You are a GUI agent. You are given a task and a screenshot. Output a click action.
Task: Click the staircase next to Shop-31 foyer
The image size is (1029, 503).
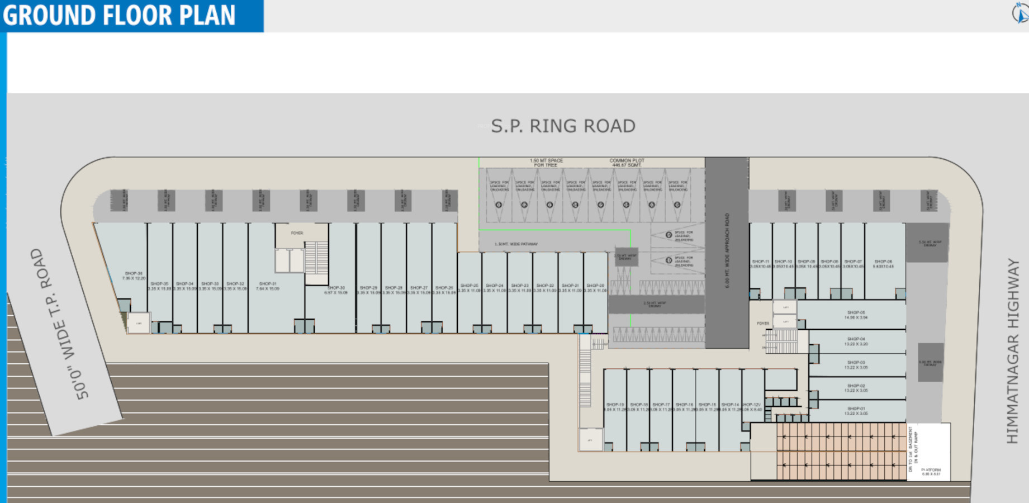pyautogui.click(x=316, y=258)
